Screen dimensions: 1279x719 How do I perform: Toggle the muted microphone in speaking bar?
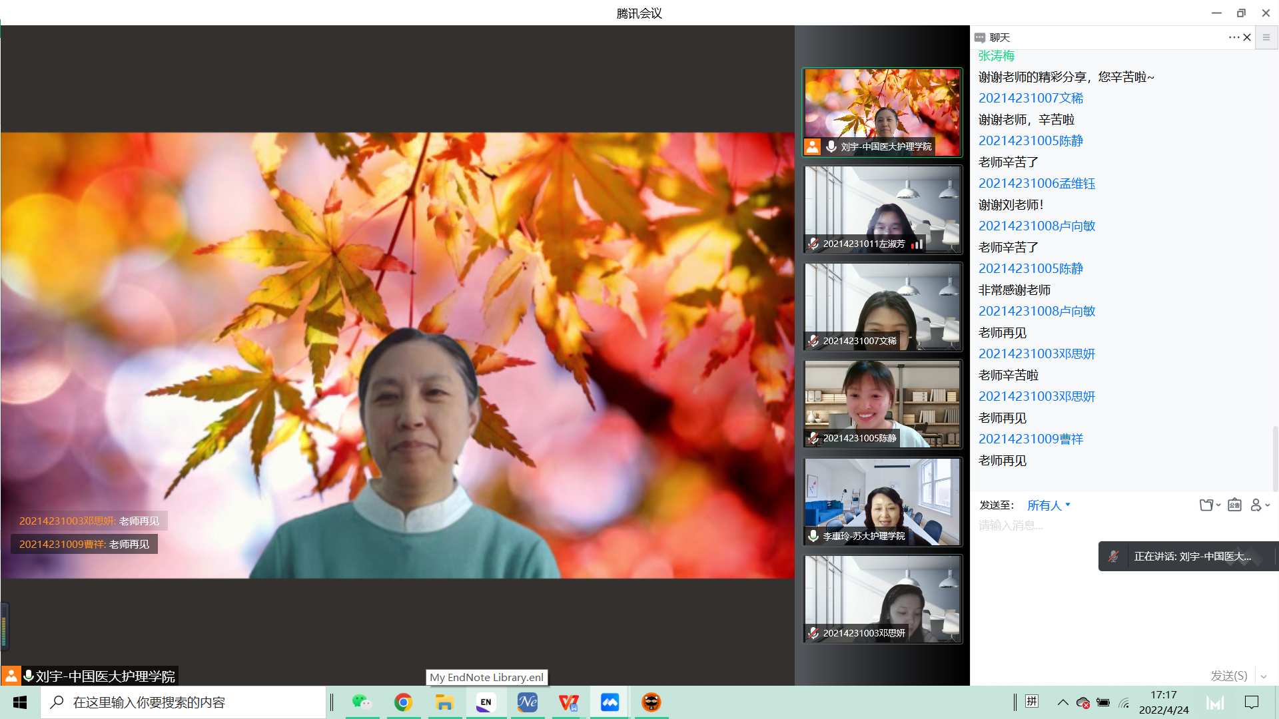[x=1113, y=557]
